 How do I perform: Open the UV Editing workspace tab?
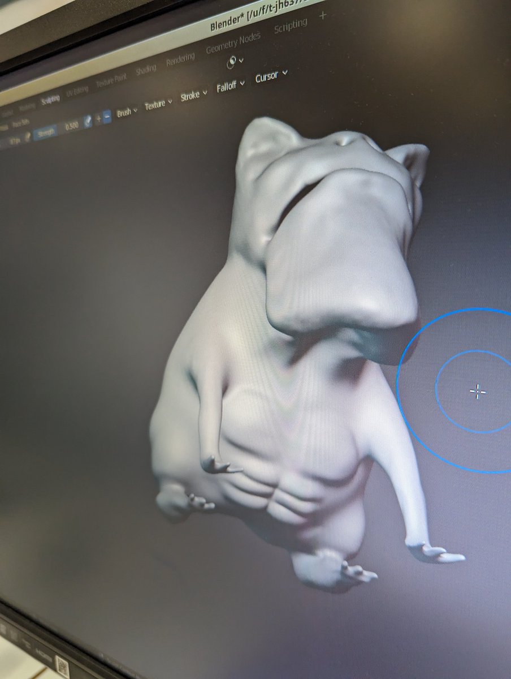tap(77, 91)
